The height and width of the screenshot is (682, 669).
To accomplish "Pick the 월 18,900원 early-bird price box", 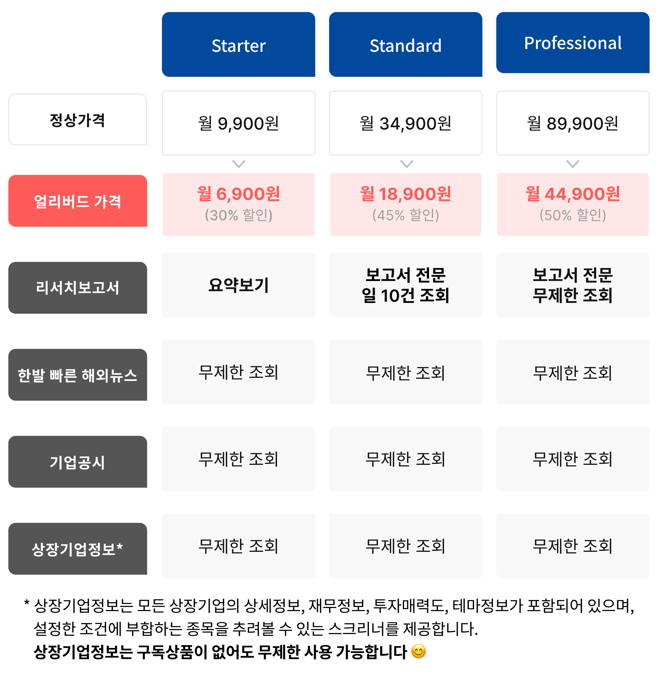I will [406, 204].
